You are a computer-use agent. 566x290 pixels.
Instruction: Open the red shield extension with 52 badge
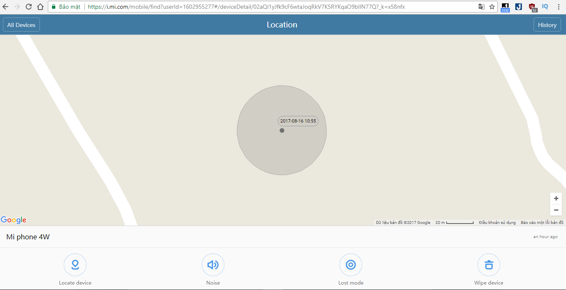[x=532, y=7]
